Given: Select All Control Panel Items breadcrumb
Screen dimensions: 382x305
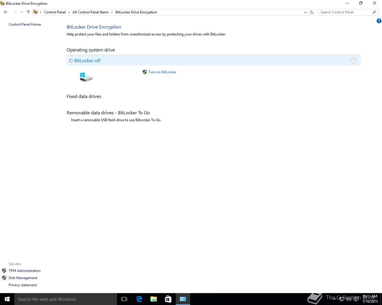Looking at the screenshot, I should tap(90, 12).
